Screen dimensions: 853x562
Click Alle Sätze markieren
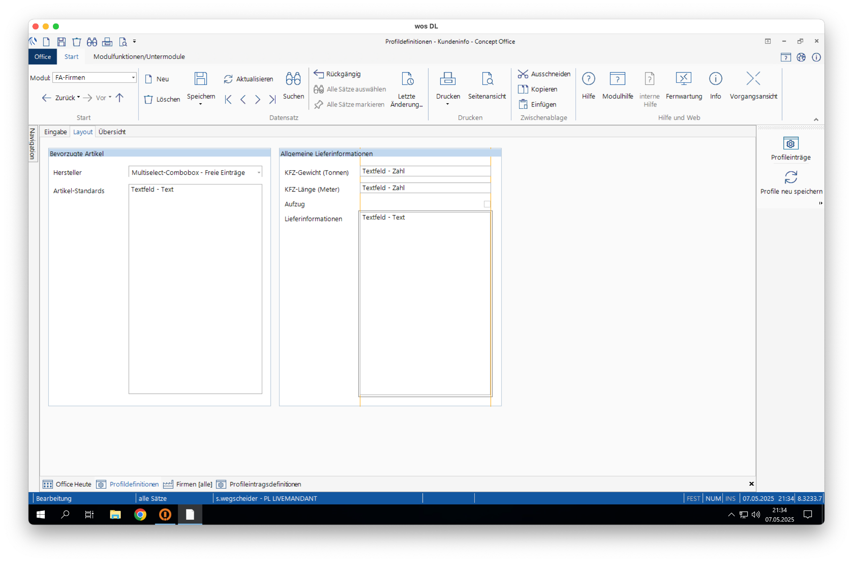point(349,104)
